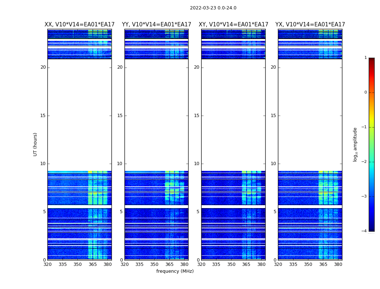Image resolution: width=380 pixels, height=289 pixels.
Task: Click the XX, V10*V14=EA01*EA17 panel title
Action: (80, 25)
